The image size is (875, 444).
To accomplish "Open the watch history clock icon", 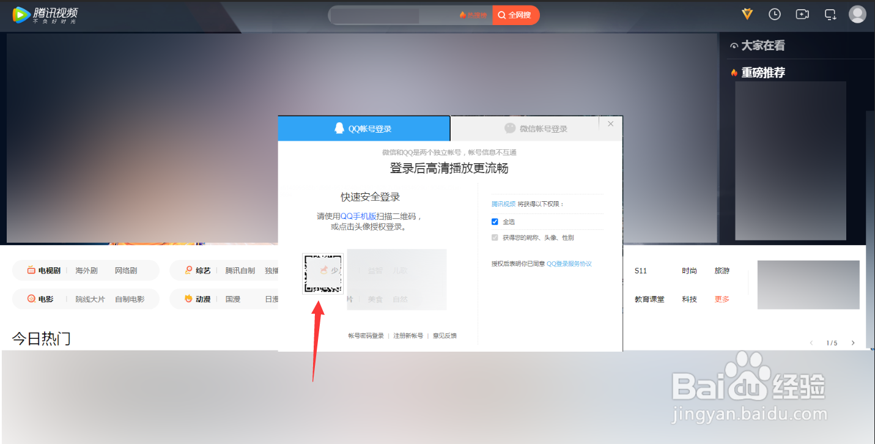I will (x=775, y=14).
